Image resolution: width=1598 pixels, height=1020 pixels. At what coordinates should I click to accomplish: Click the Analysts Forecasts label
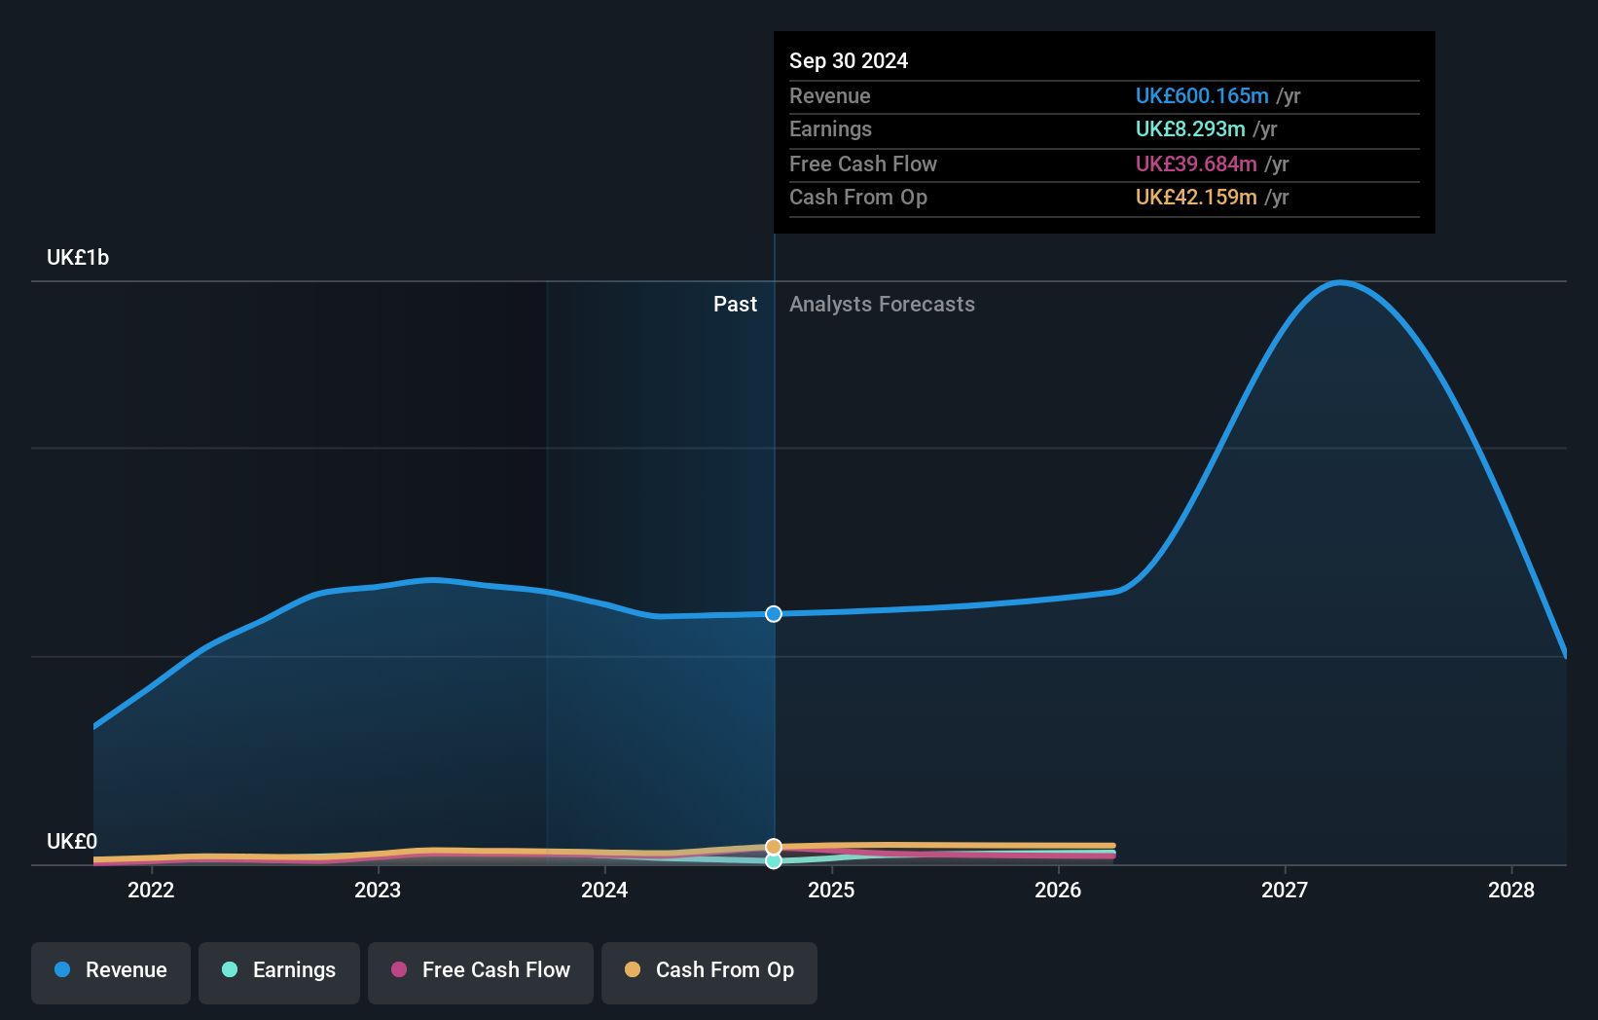coord(882,305)
